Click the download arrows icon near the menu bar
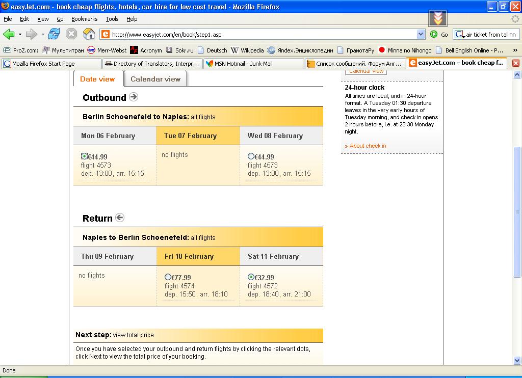 [x=438, y=18]
